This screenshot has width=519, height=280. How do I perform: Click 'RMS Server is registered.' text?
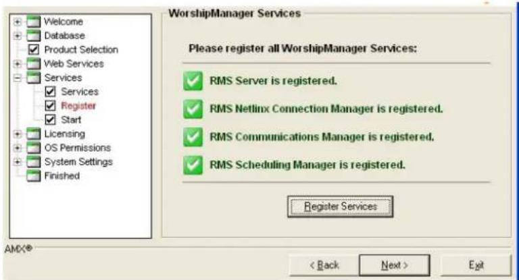[x=274, y=81]
